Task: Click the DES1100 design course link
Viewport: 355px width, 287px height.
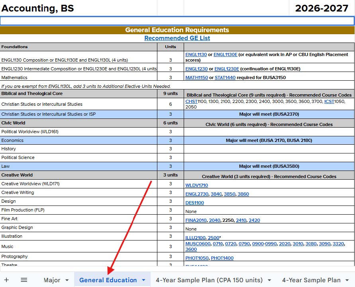Action: coord(194,203)
